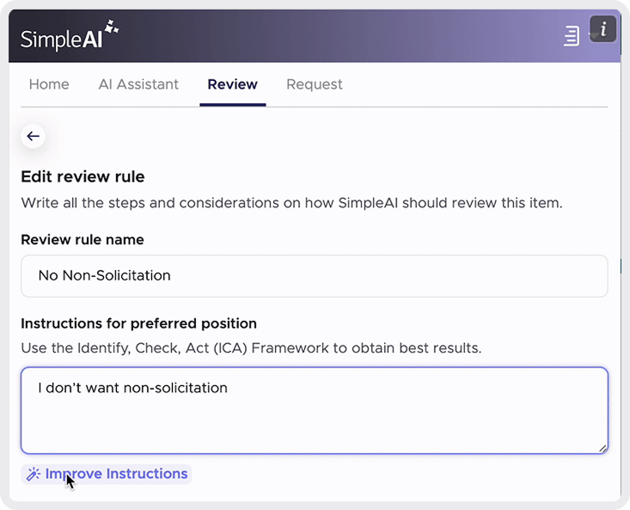Click the magic wand icon
The image size is (630, 510).
coord(33,474)
